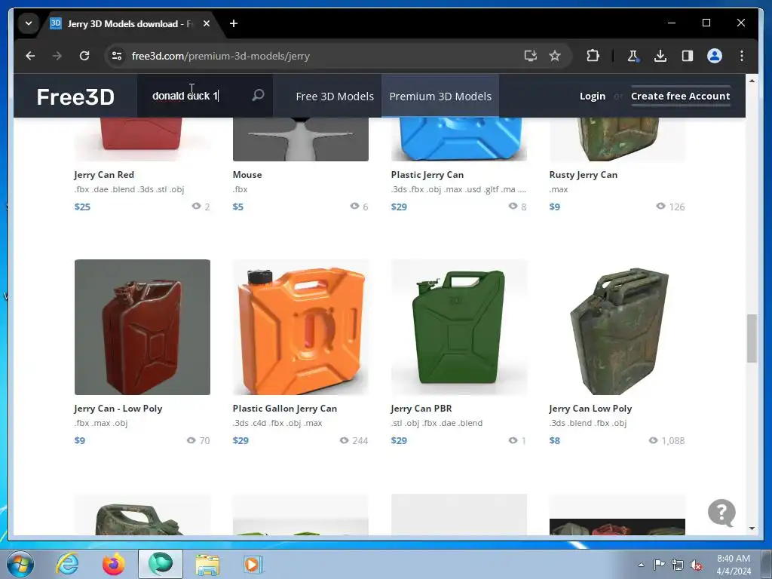Toggle the browser side panel icon
Image resolution: width=772 pixels, height=579 pixels.
[x=688, y=56]
